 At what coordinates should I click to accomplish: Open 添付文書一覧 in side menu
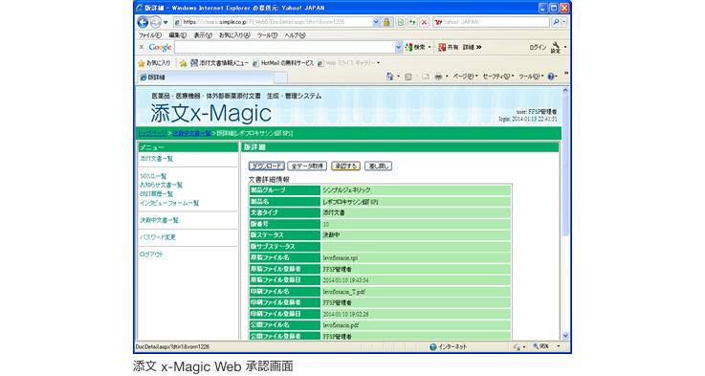click(156, 159)
